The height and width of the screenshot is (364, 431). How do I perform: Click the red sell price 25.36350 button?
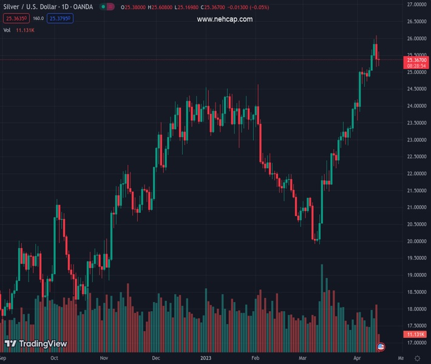coord(16,18)
